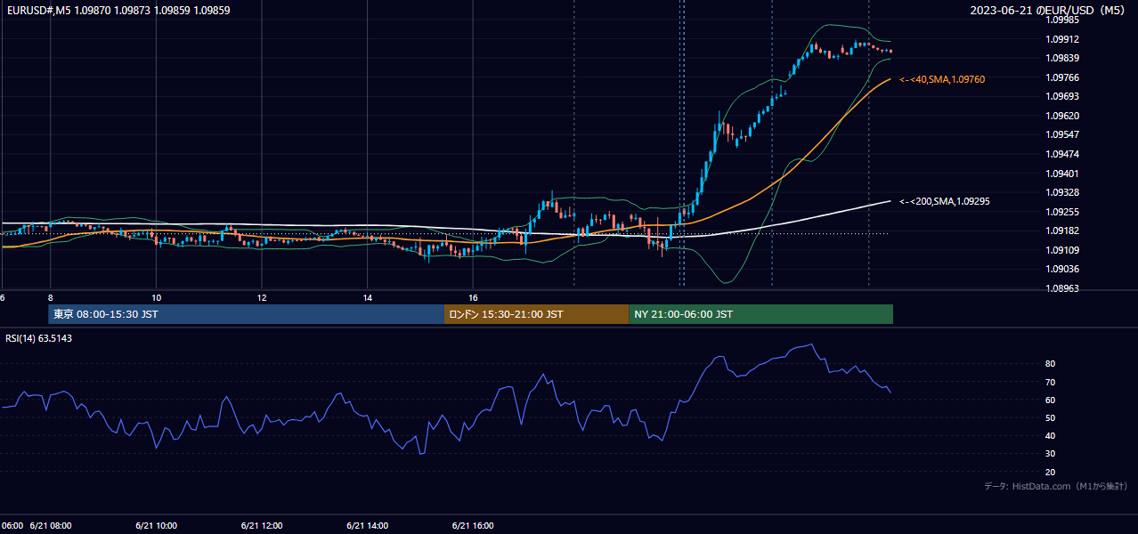Screen dimensions: 1138x534
Task: Click the 1.09182 price axis label
Action: (1063, 231)
